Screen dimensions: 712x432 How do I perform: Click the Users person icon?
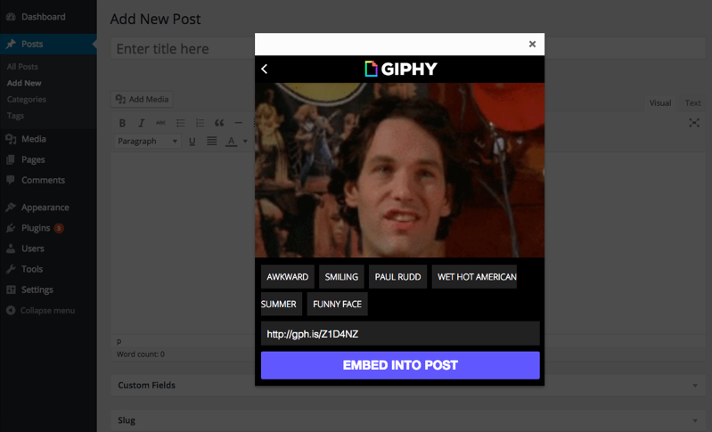pyautogui.click(x=11, y=249)
